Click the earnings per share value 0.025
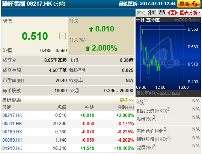 (x=128, y=70)
